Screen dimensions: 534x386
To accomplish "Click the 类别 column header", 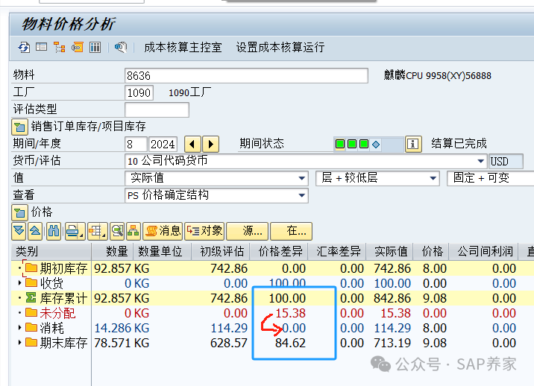I will 51,252.
